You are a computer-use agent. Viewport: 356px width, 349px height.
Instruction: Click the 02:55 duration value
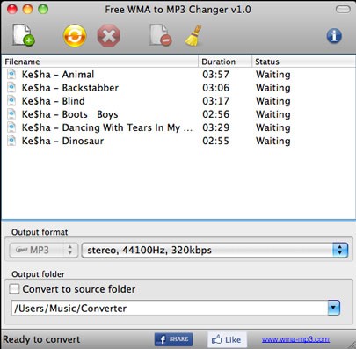pyautogui.click(x=215, y=141)
